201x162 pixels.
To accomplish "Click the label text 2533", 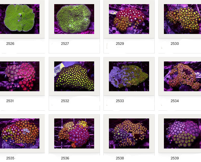I will (120, 101).
